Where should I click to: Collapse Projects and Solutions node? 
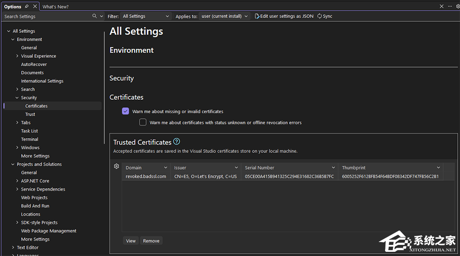(x=12, y=164)
